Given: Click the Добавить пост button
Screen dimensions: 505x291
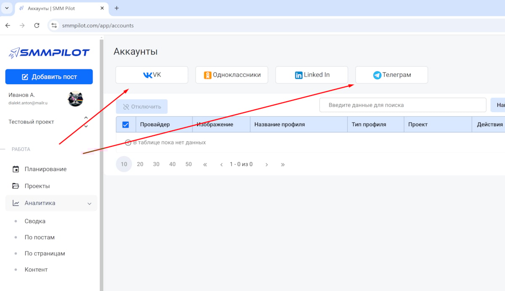Looking at the screenshot, I should click(x=49, y=77).
